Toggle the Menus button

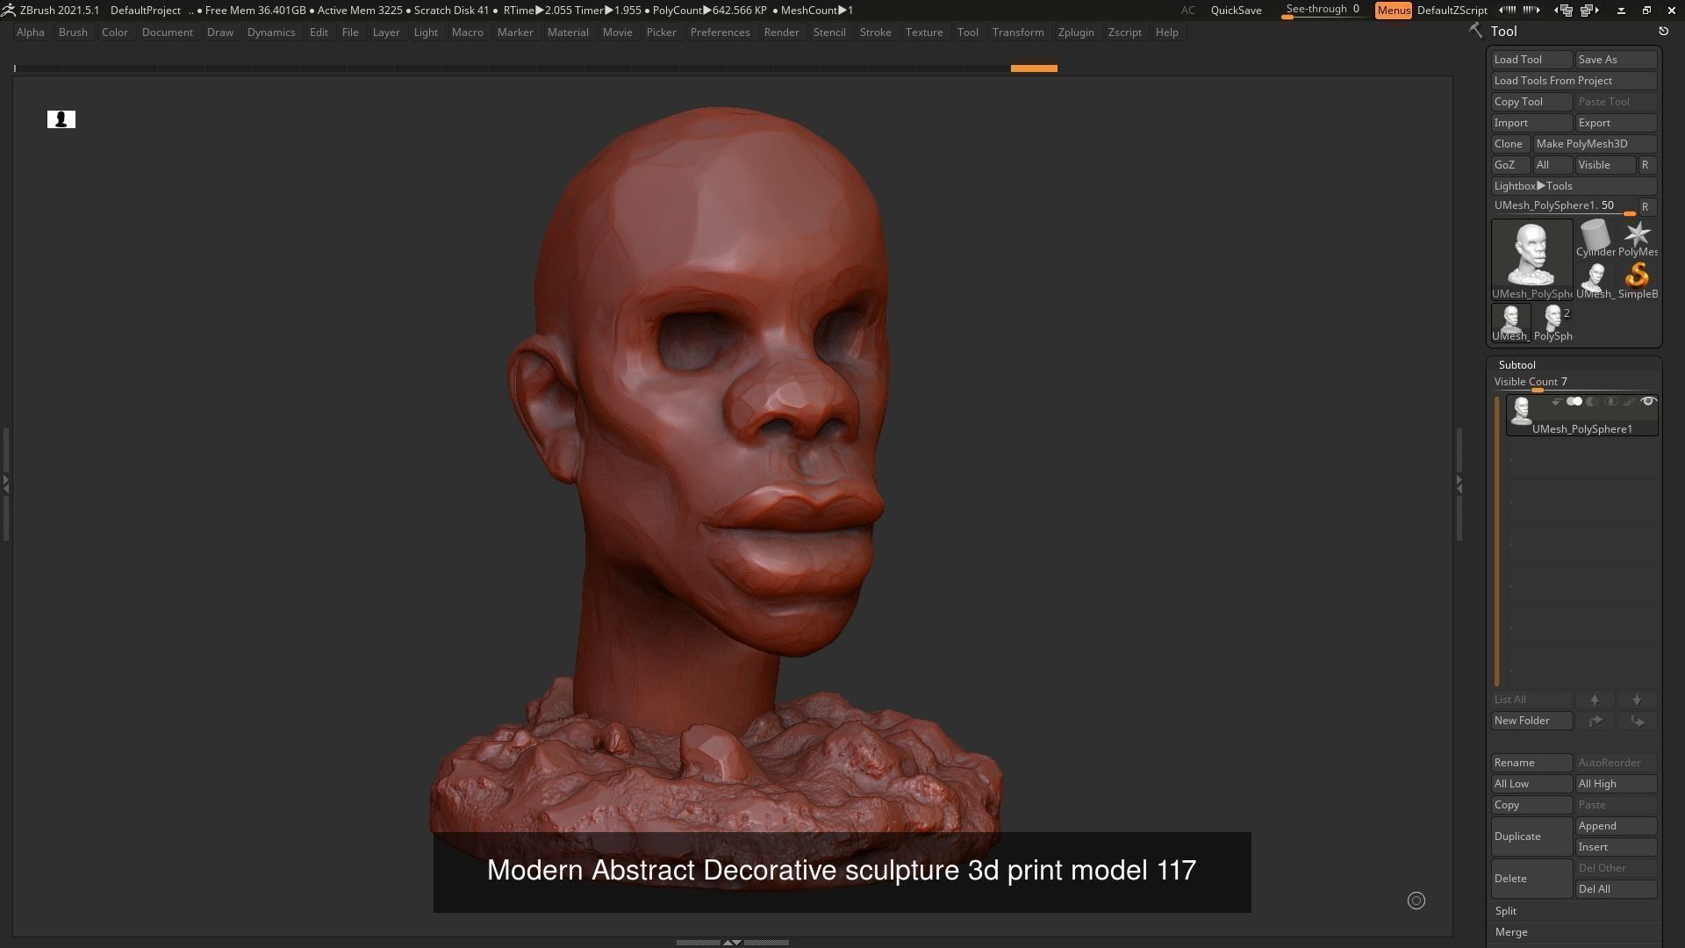[1393, 11]
